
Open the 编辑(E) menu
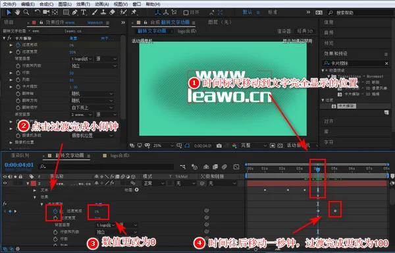click(x=28, y=4)
